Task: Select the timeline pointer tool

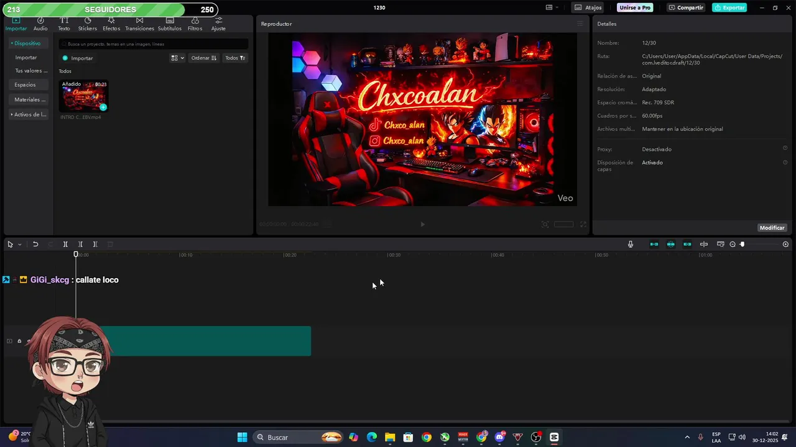Action: [10, 244]
